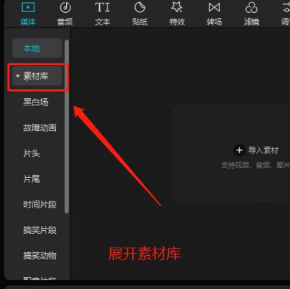Open the 贴纸 sticker icon
290x289 pixels.
click(140, 8)
